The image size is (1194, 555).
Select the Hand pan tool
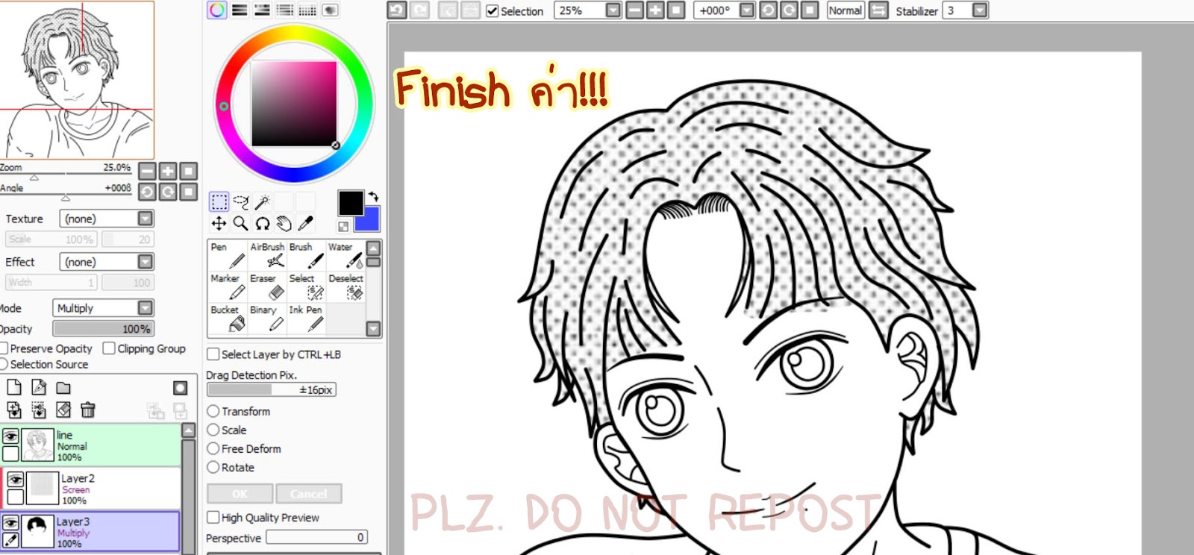(x=284, y=223)
